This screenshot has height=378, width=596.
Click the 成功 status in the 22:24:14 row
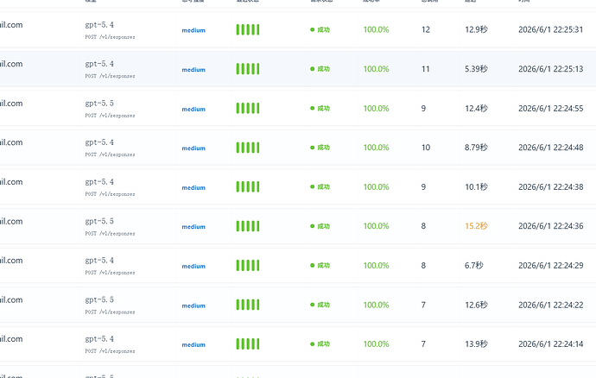320,344
